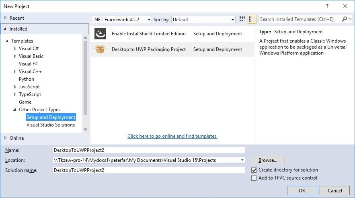Viewport: 355px width, 198px height.
Task: Click the tree scrollbar down arrow
Action: pos(85,129)
